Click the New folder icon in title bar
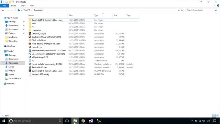 coord(10,2)
